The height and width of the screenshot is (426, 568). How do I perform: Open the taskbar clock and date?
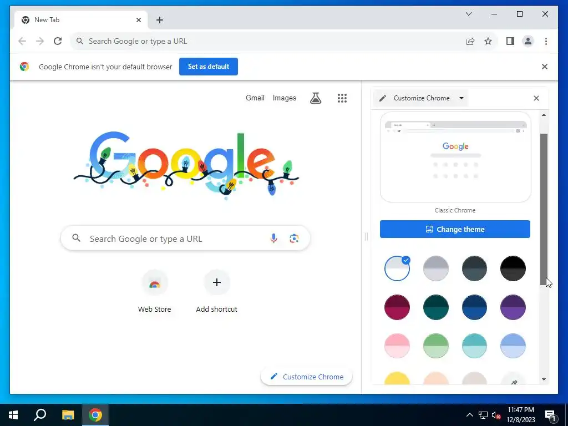click(521, 415)
